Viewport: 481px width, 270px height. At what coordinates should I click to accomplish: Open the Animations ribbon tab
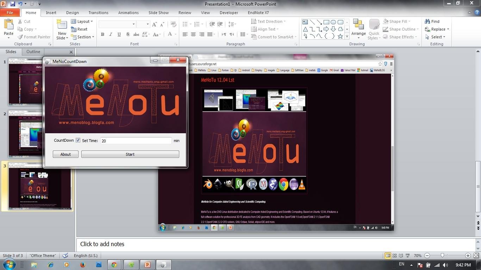pos(128,13)
